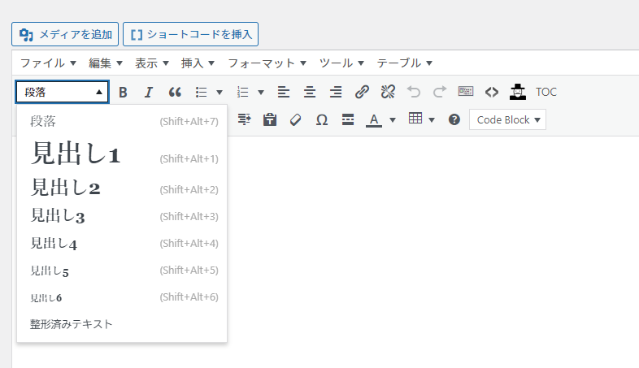Toggle bold formatting
The width and height of the screenshot is (639, 368).
(123, 92)
